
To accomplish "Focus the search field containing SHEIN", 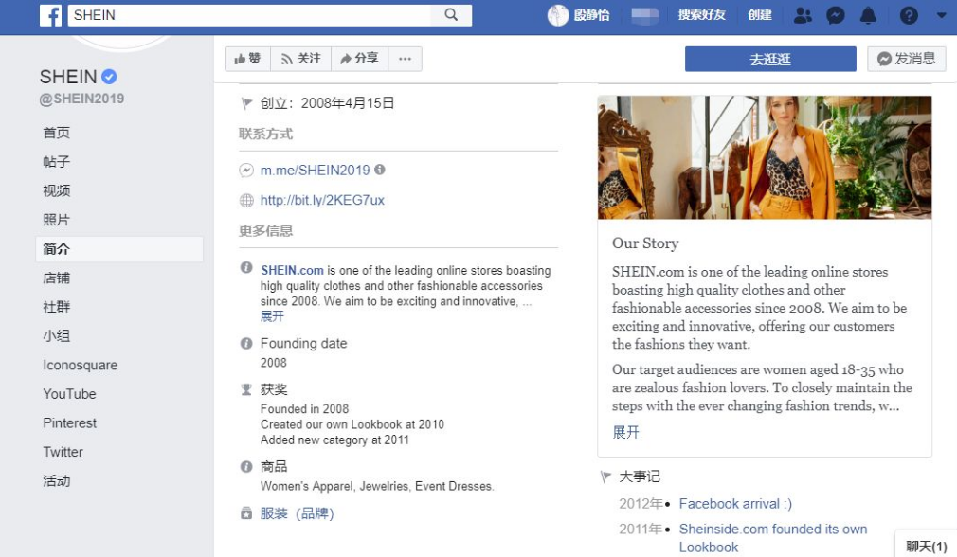I will click(x=249, y=15).
